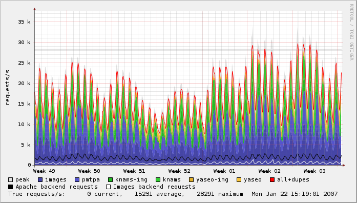Click the knams-img legend color swatch
This screenshot has height=203, width=357.
click(x=111, y=180)
